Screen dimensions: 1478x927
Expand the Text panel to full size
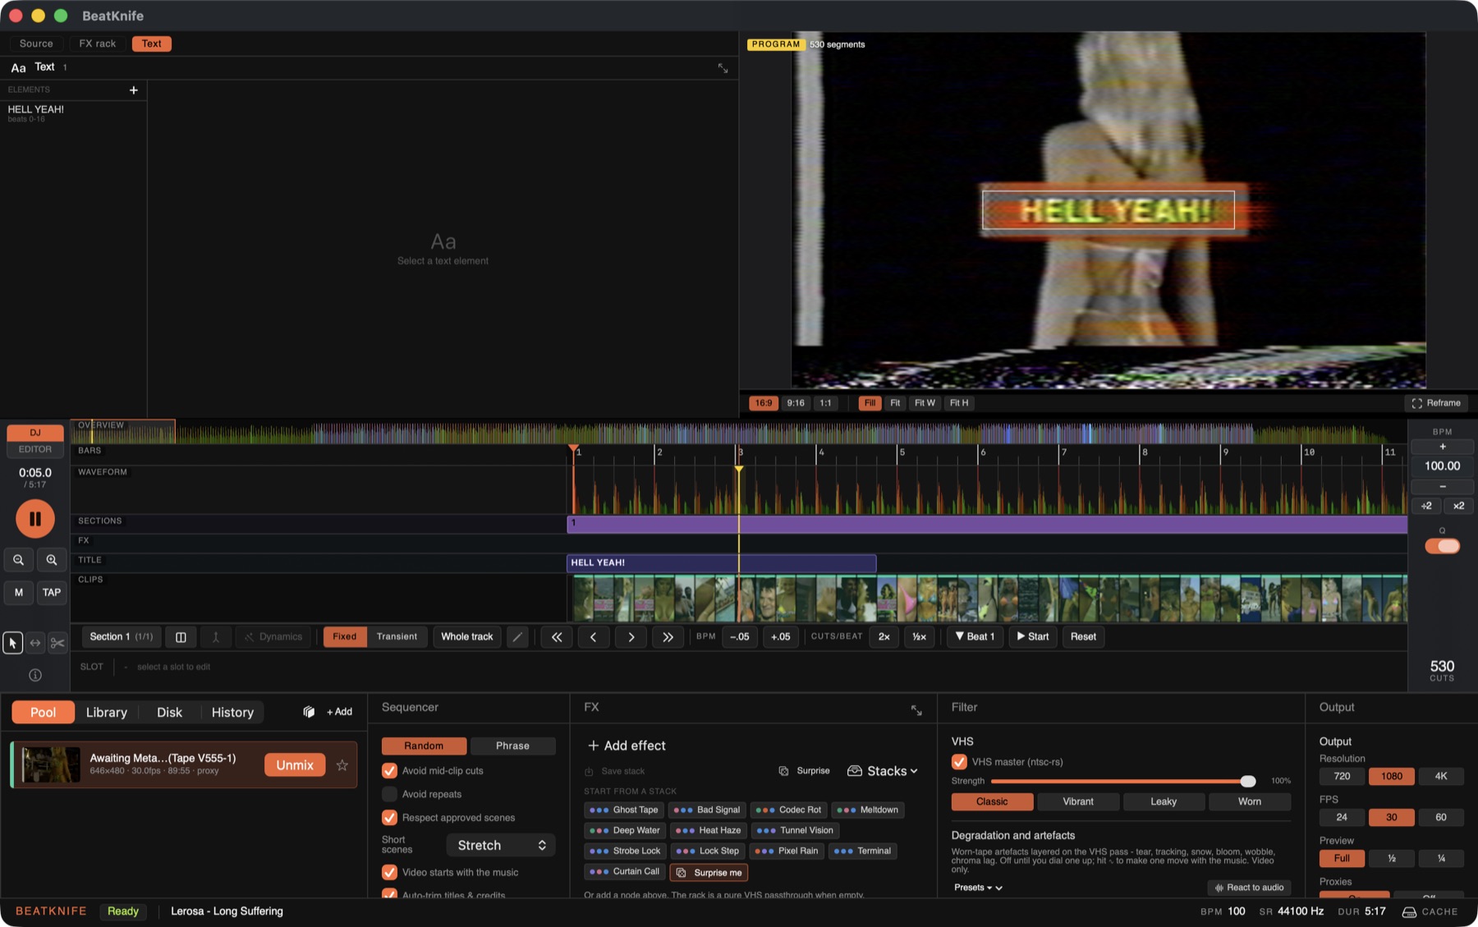[723, 68]
